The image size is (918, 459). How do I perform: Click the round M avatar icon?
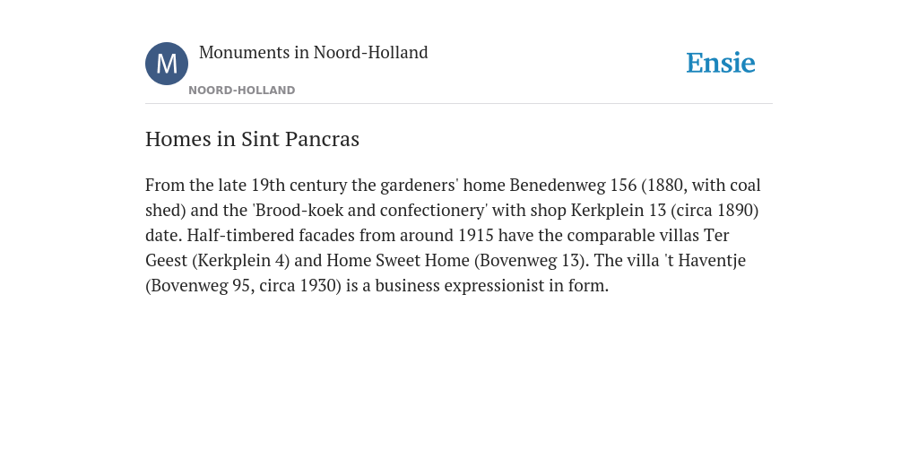pos(167,64)
